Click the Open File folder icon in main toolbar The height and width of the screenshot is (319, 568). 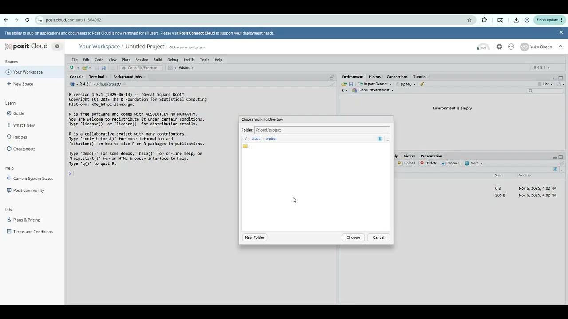[x=85, y=68]
